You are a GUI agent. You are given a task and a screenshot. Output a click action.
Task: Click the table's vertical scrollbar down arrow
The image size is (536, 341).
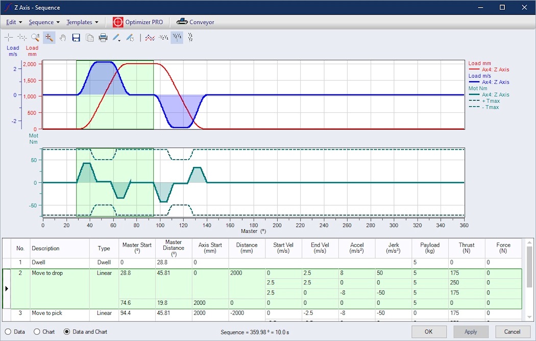click(529, 317)
